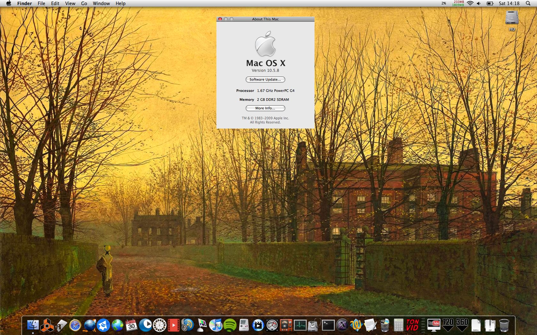Image resolution: width=537 pixels, height=335 pixels.
Task: Open the Finder menu
Action: (x=24, y=4)
